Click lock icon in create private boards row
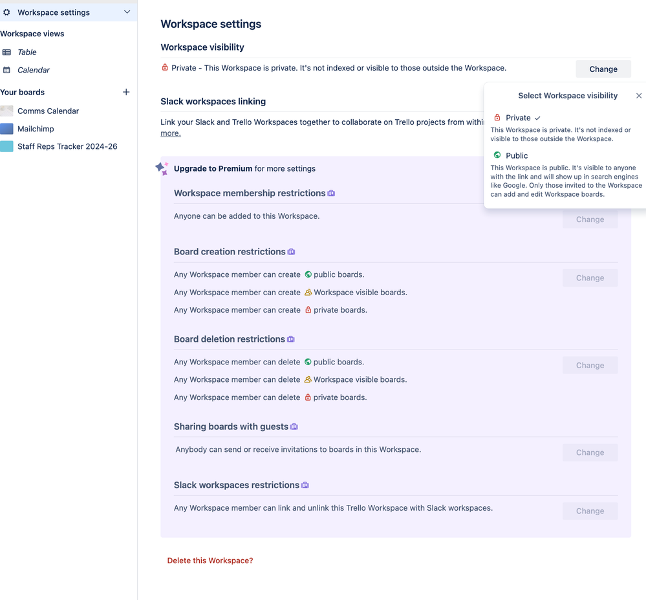Viewport: 646px width, 600px height. [308, 309]
